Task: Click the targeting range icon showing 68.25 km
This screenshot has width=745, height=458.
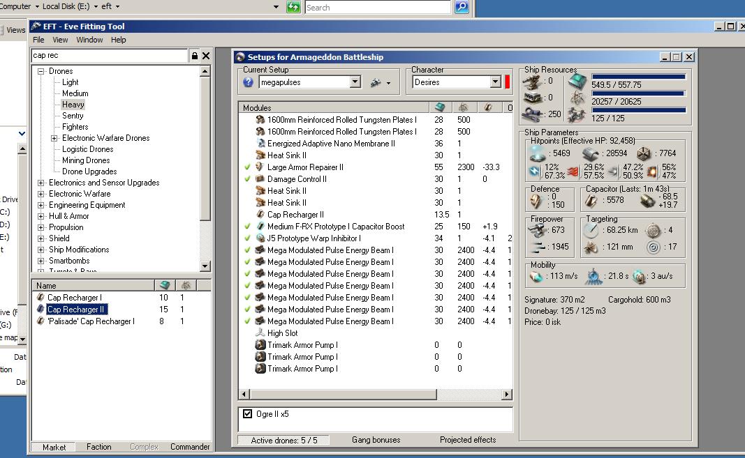Action: coord(591,230)
